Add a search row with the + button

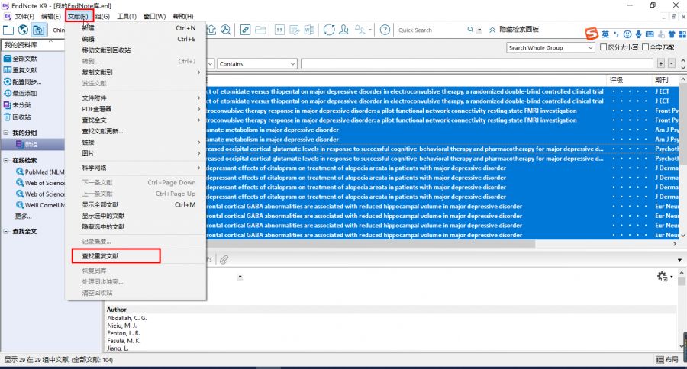(x=661, y=64)
